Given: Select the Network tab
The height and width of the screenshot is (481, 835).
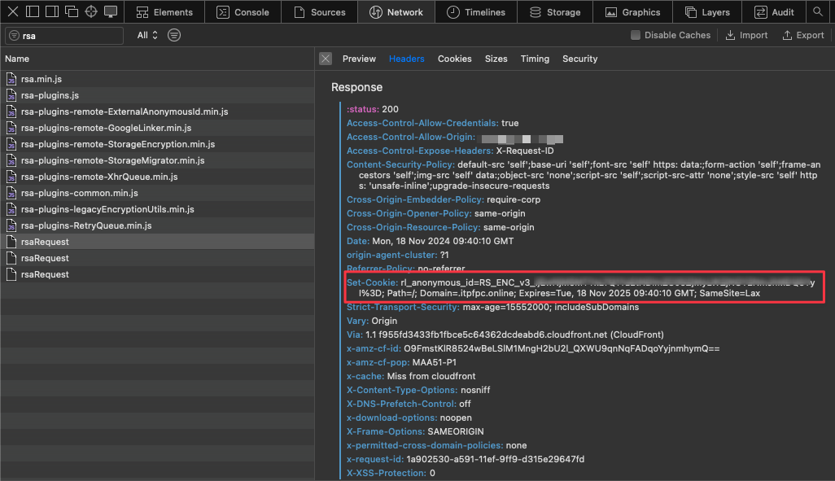Looking at the screenshot, I should (396, 11).
